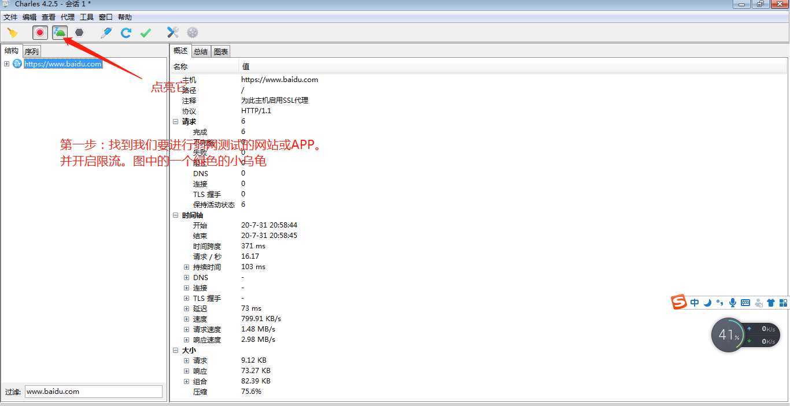Expand the 速度 row

186,319
